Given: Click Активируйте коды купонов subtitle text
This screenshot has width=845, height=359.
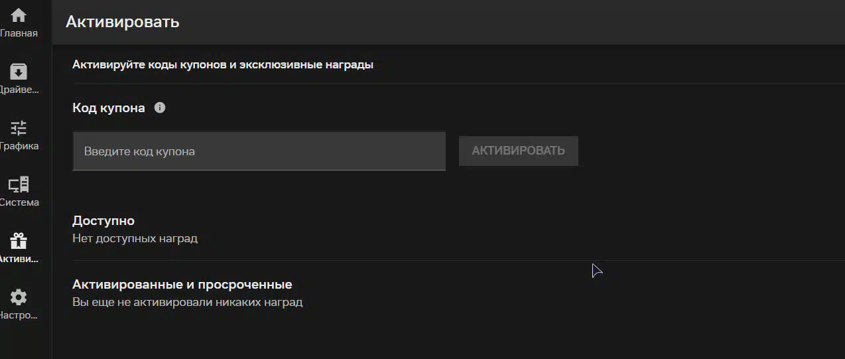Looking at the screenshot, I should pos(223,65).
